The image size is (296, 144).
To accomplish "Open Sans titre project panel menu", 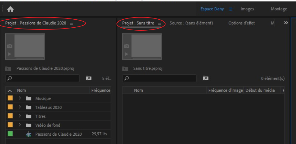I will (159, 23).
